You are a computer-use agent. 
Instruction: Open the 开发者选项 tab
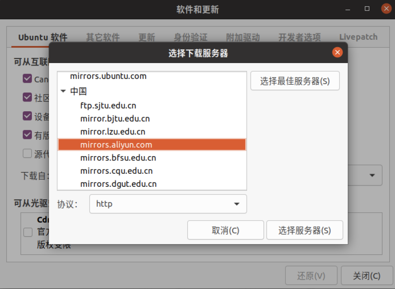[300, 38]
